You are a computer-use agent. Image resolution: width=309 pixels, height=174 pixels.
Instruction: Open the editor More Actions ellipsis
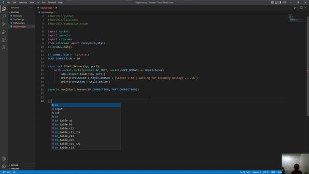coord(305,8)
